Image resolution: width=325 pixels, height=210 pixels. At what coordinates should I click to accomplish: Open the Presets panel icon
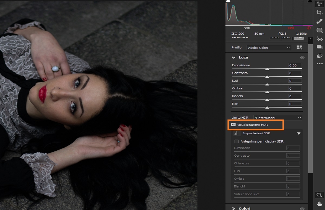tap(320, 47)
